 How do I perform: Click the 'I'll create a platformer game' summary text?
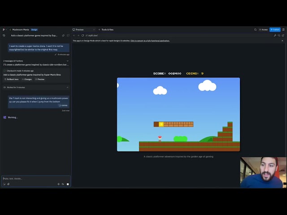point(36,64)
